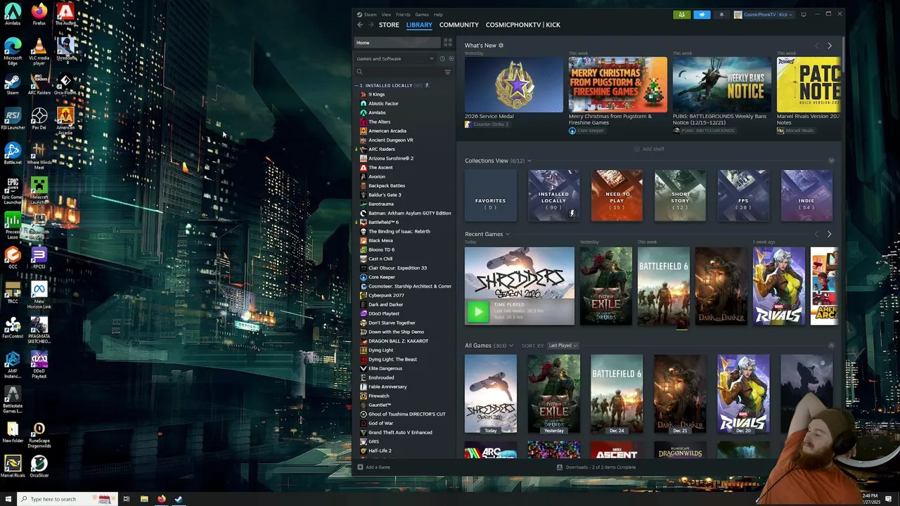The image size is (900, 506).
Task: Open What's New settings gear
Action: tap(501, 46)
